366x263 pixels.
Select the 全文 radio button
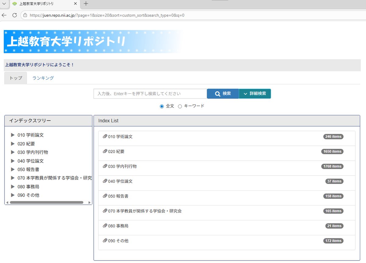pos(162,106)
